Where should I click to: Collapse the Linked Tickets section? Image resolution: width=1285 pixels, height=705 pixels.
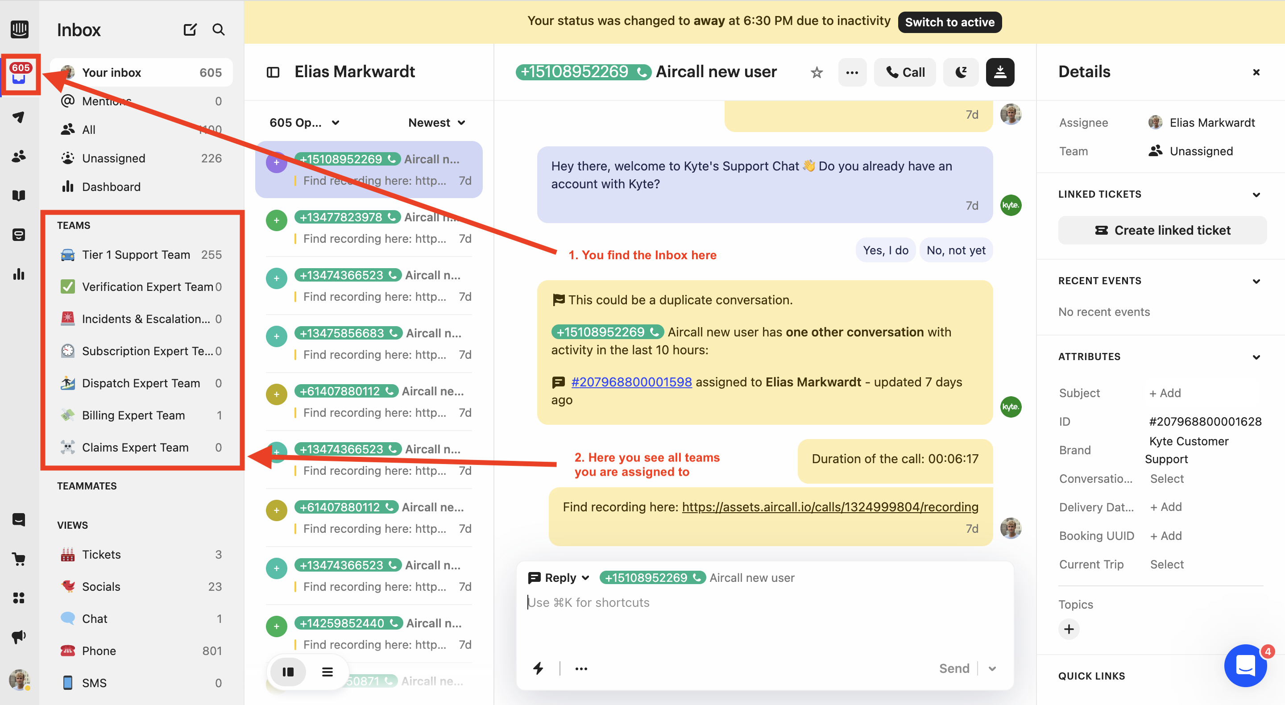[x=1256, y=195]
